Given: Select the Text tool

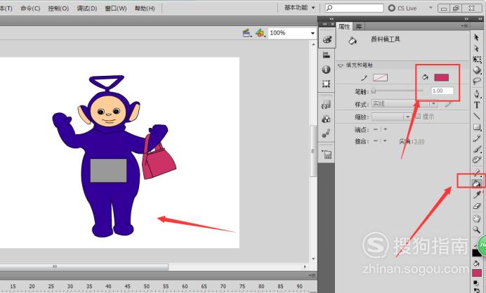Looking at the screenshot, I should point(477,105).
